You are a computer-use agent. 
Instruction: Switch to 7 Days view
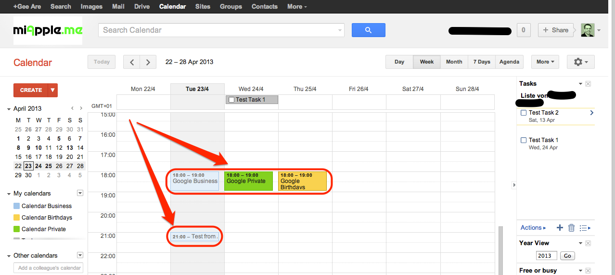coord(482,62)
